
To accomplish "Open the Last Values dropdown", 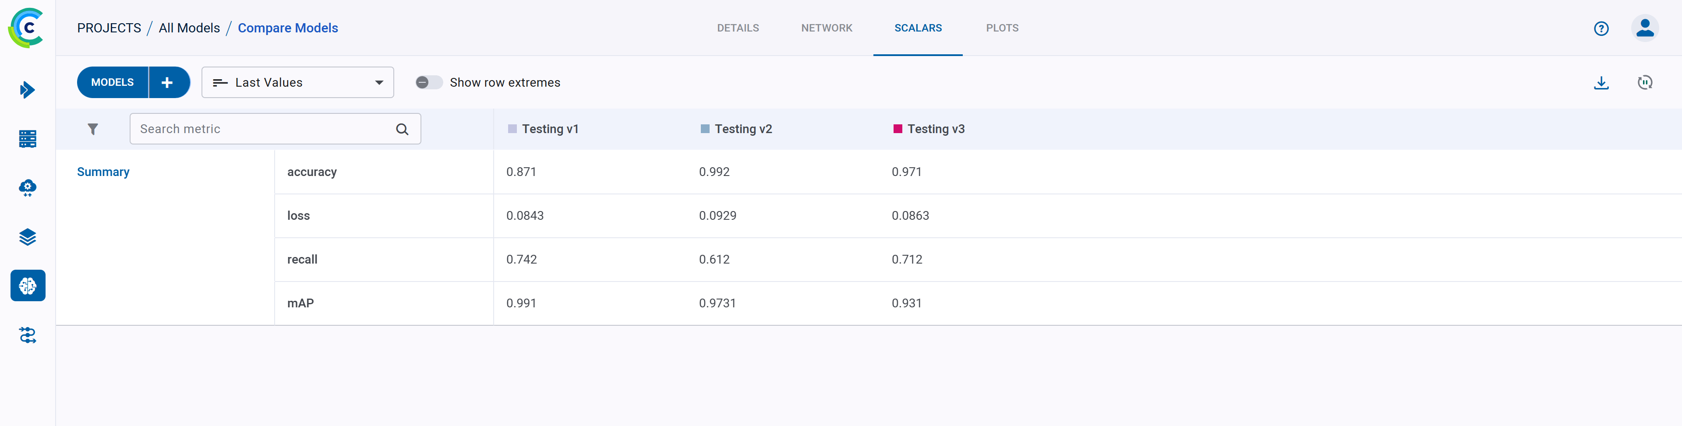I will [x=297, y=83].
